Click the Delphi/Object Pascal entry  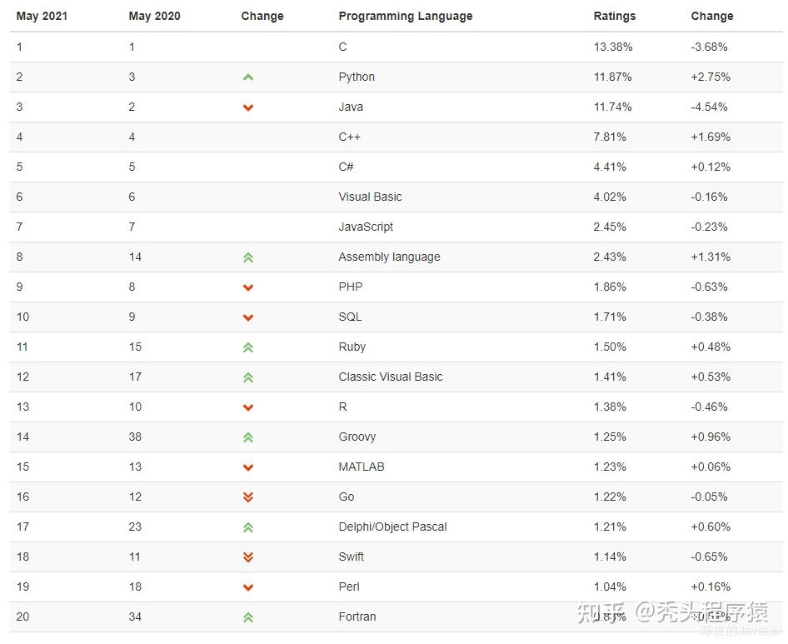[x=392, y=527]
